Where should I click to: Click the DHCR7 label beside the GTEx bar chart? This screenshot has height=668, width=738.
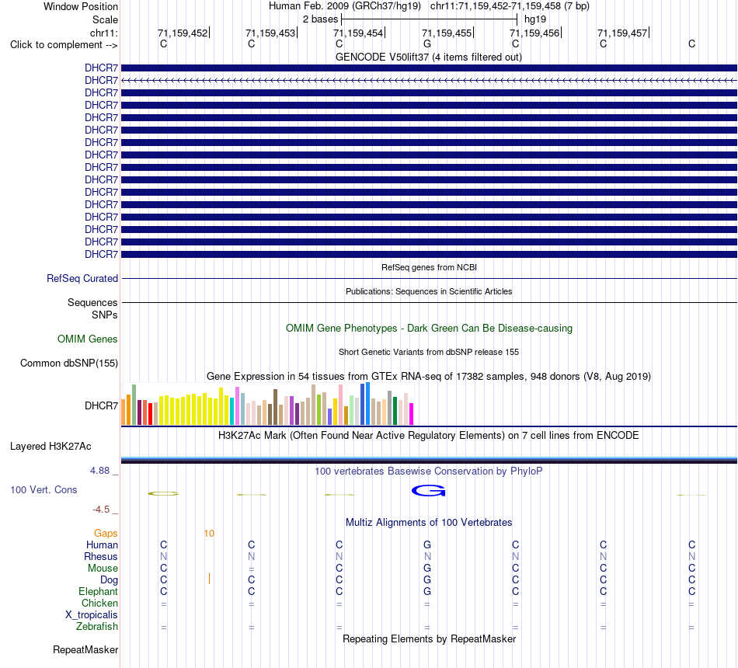tap(101, 405)
